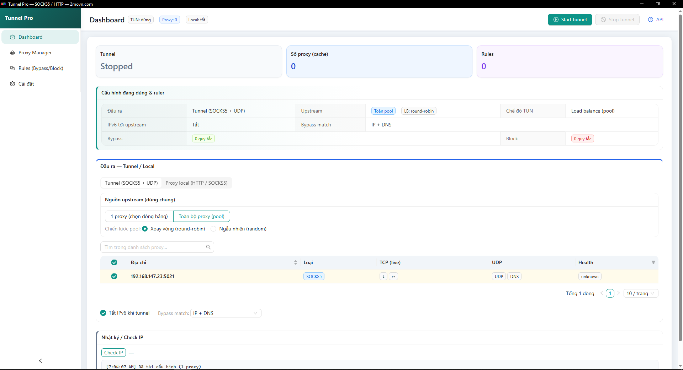
Task: Click the Rules count card
Action: point(570,61)
